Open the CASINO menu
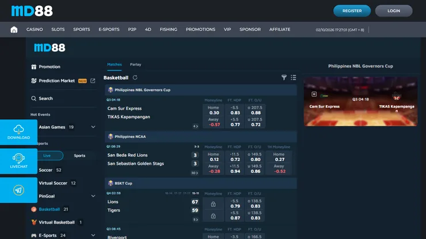Screen dimensions: 426x239 click(35, 29)
